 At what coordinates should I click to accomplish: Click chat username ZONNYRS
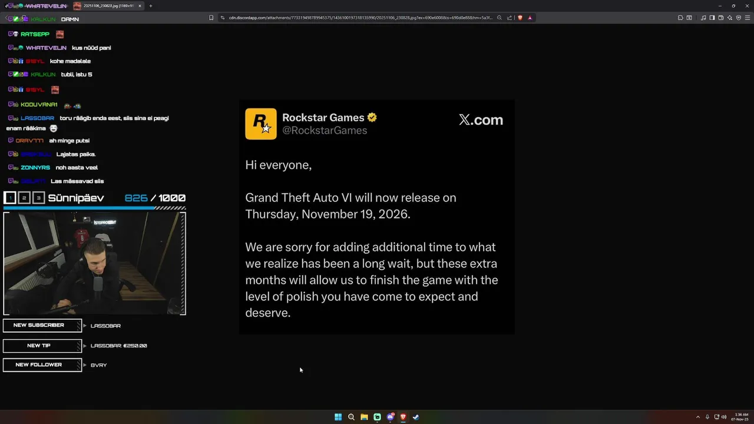pos(35,168)
